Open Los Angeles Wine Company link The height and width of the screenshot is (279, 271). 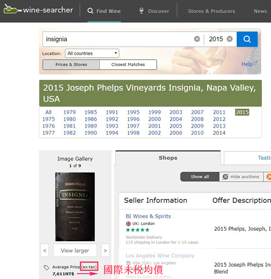coord(160,256)
